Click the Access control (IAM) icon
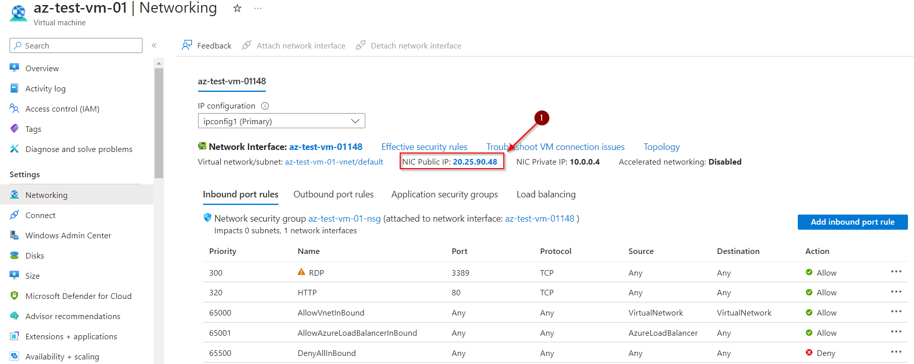The width and height of the screenshot is (914, 364). [15, 108]
